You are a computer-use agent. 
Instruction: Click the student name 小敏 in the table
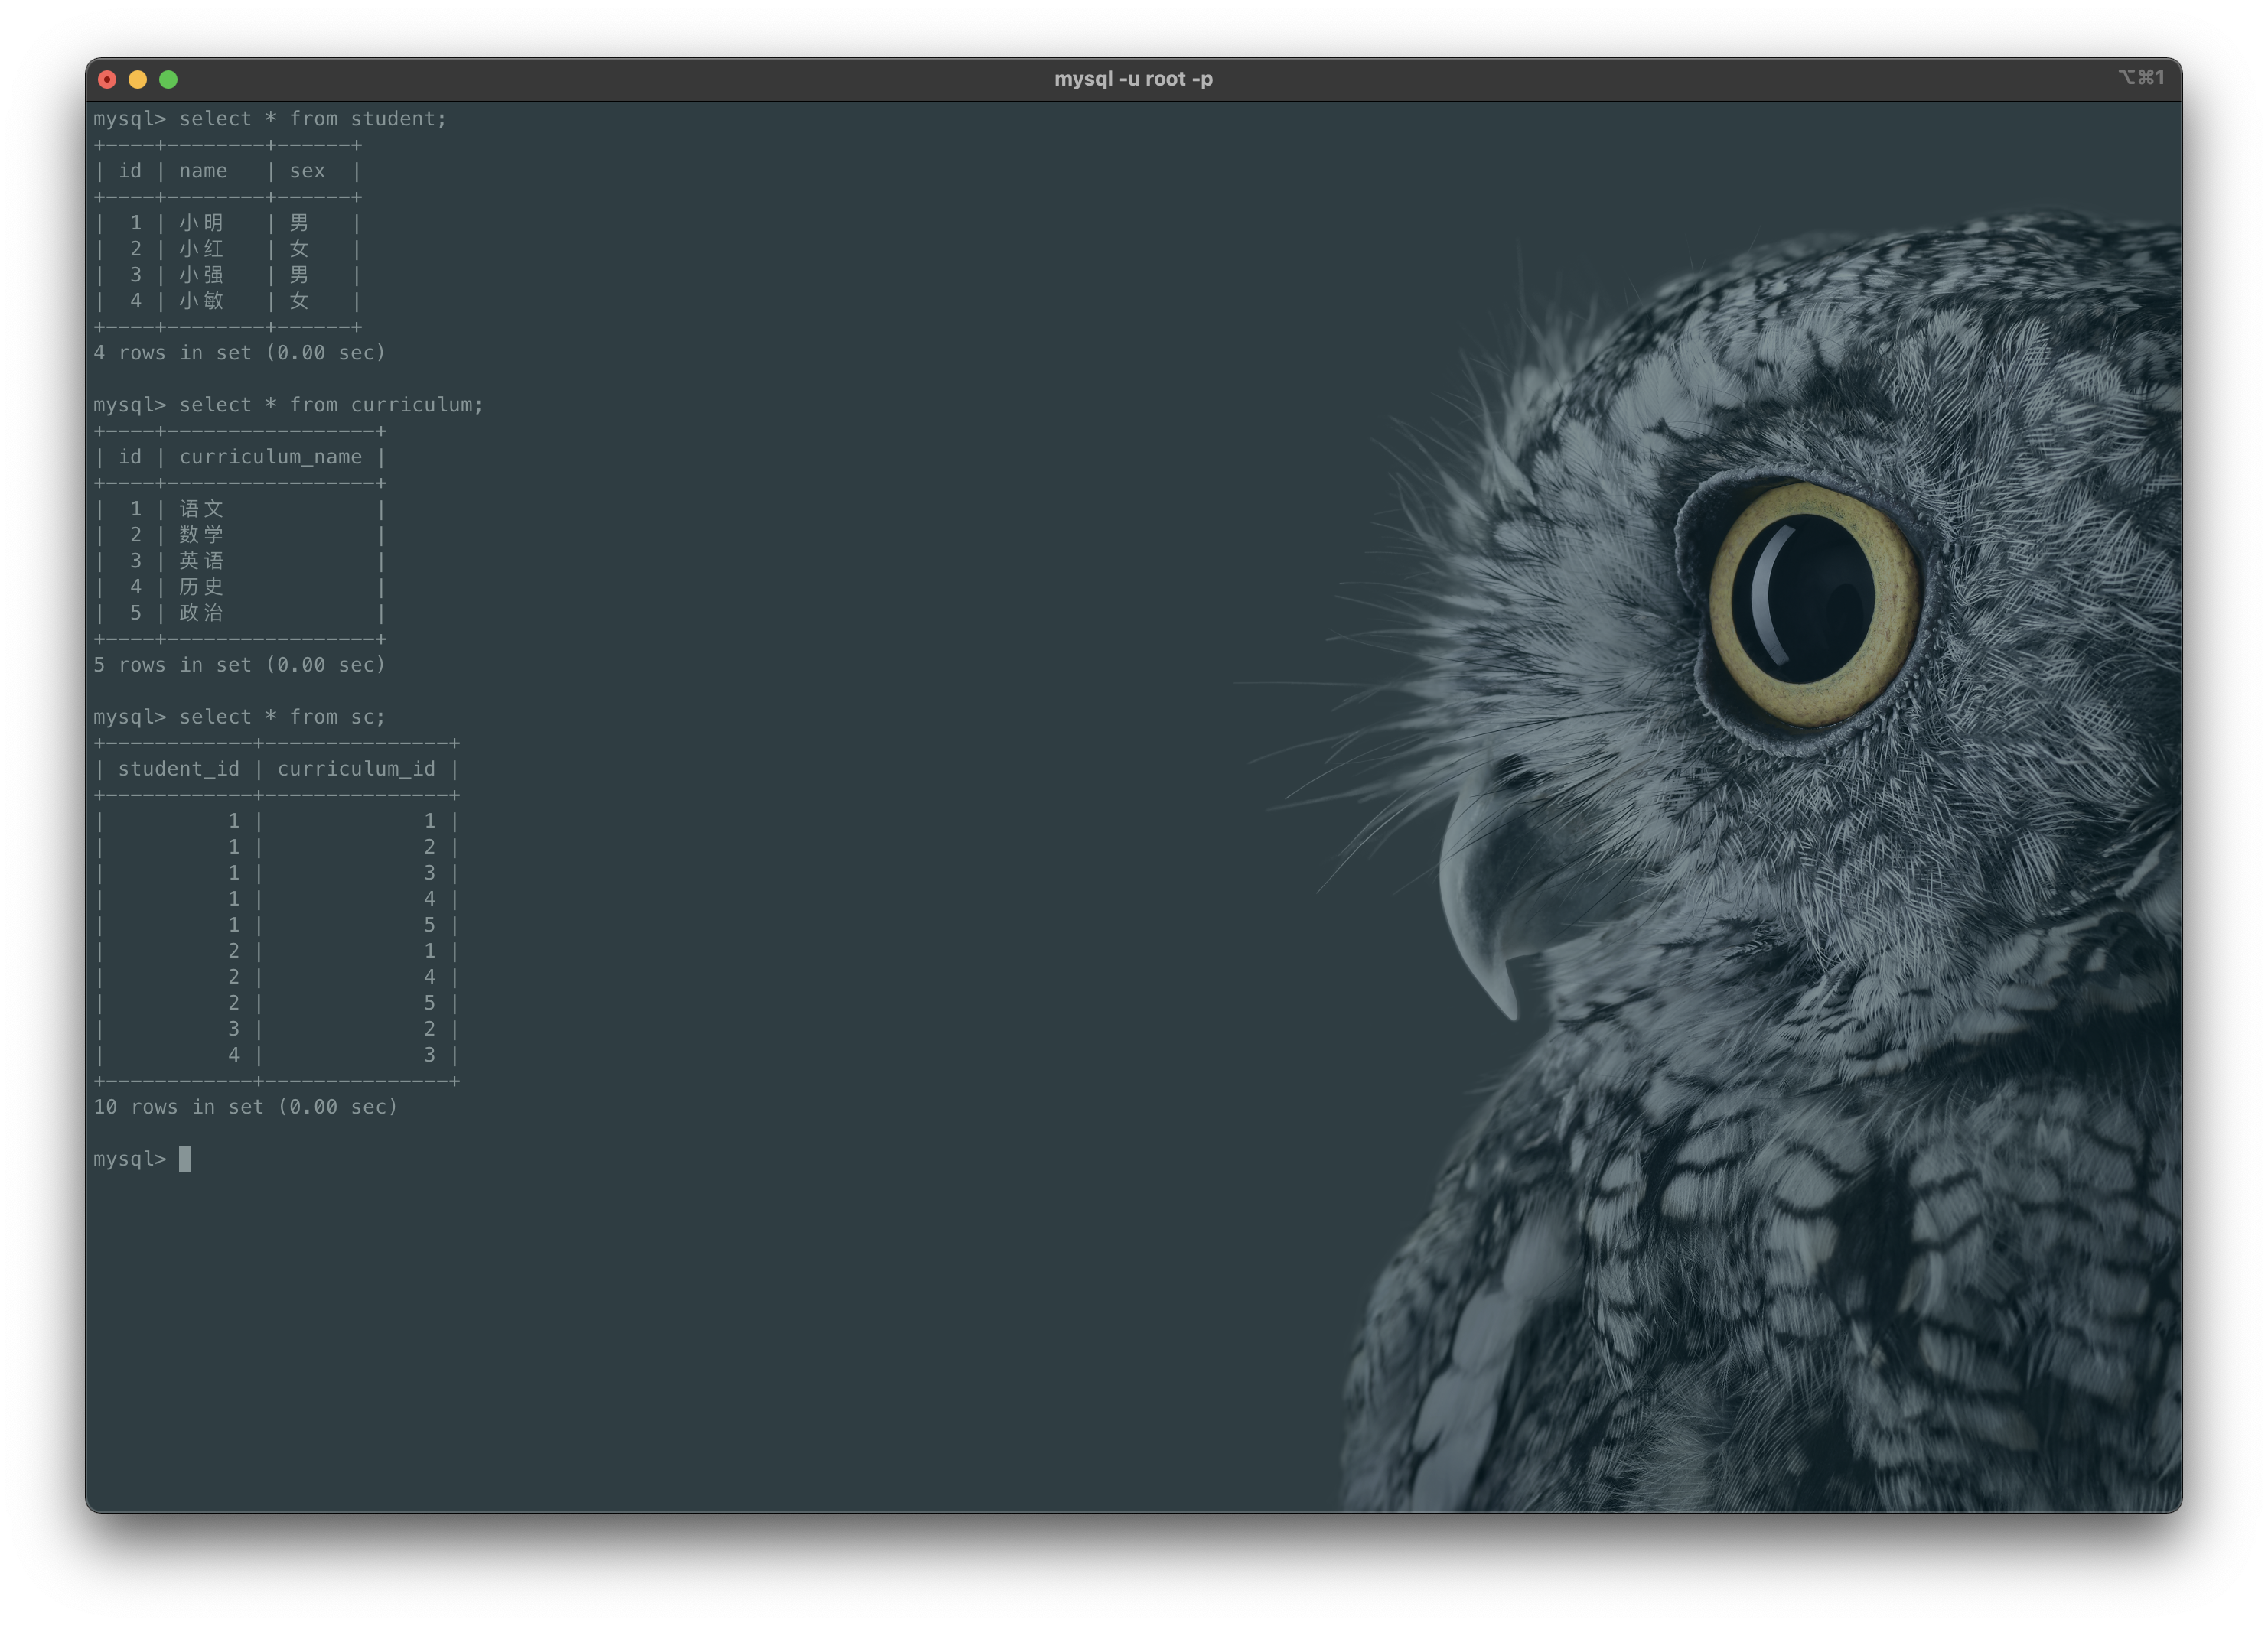[x=201, y=301]
